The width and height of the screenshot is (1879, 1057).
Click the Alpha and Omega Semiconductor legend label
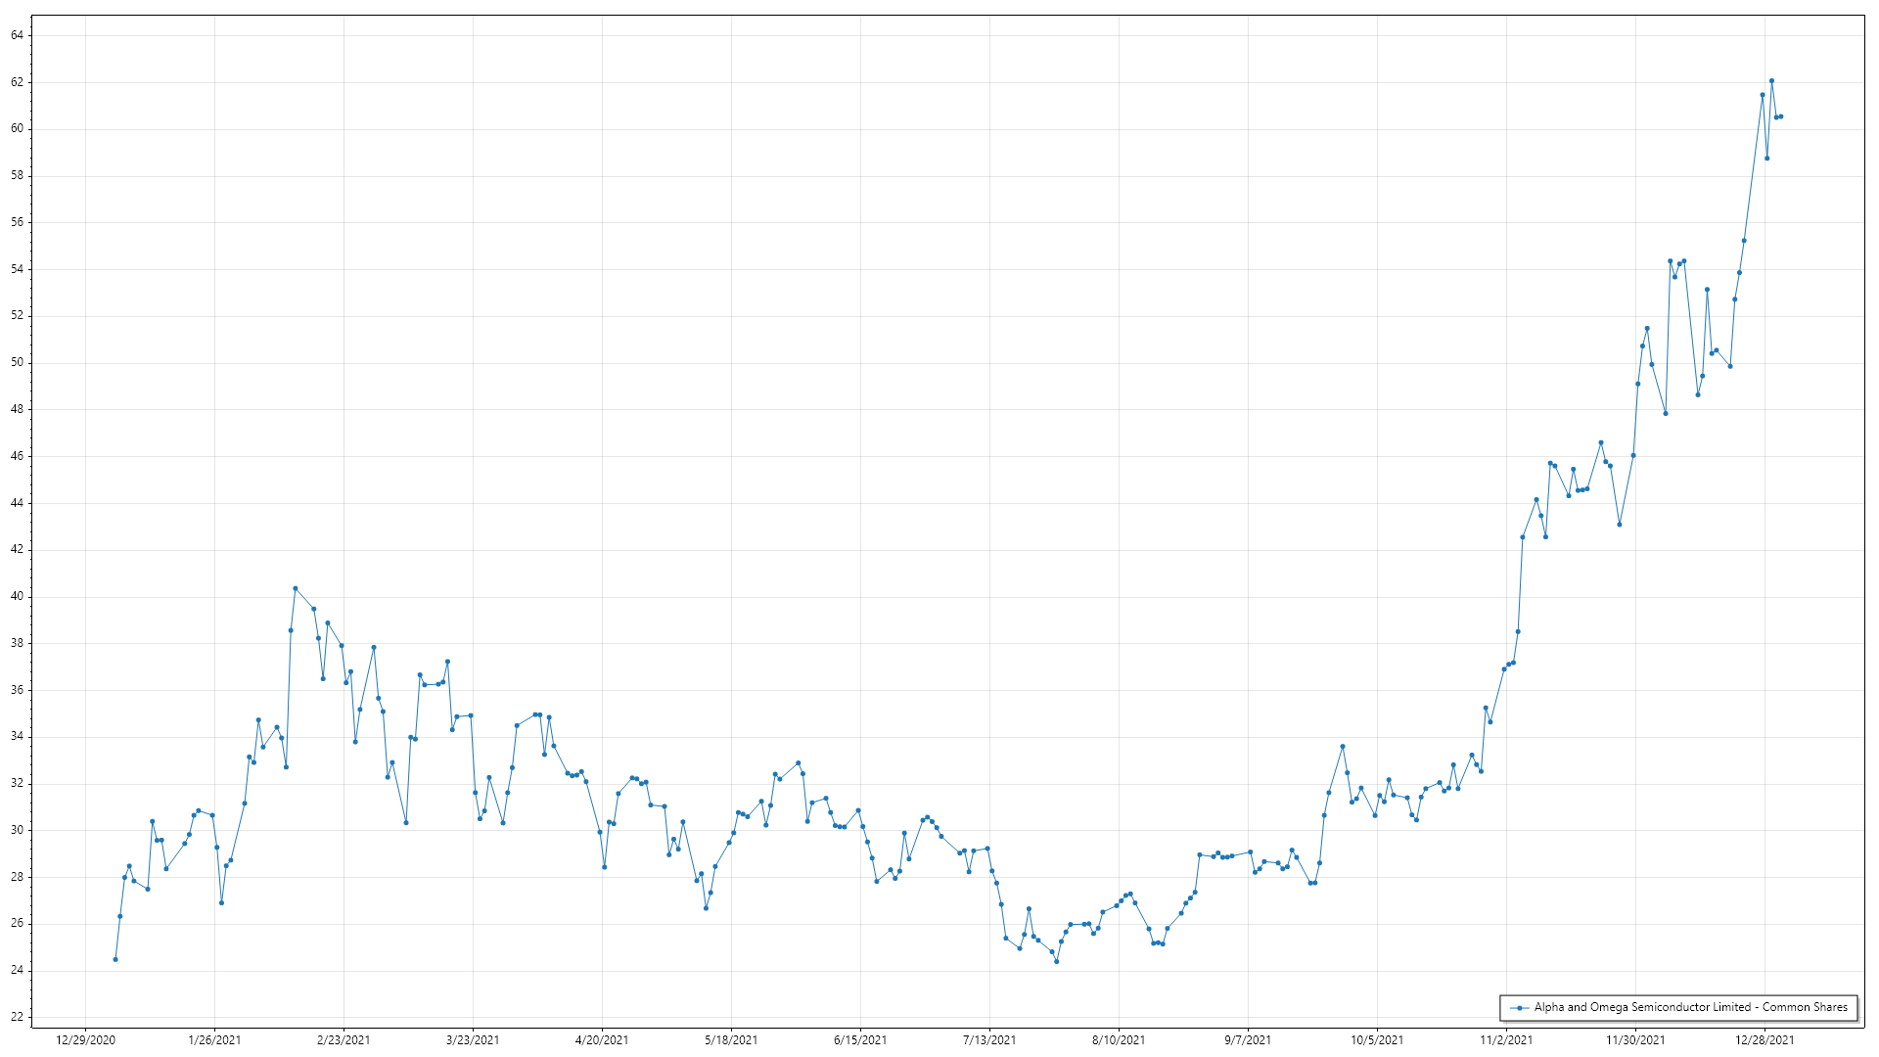pyautogui.click(x=1690, y=1007)
